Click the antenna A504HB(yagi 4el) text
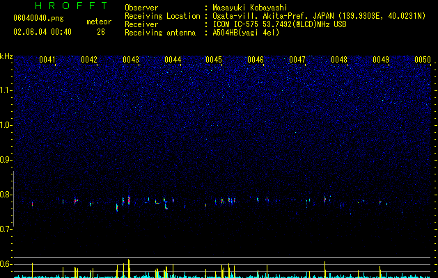The height and width of the screenshot is (278, 438). [246, 33]
